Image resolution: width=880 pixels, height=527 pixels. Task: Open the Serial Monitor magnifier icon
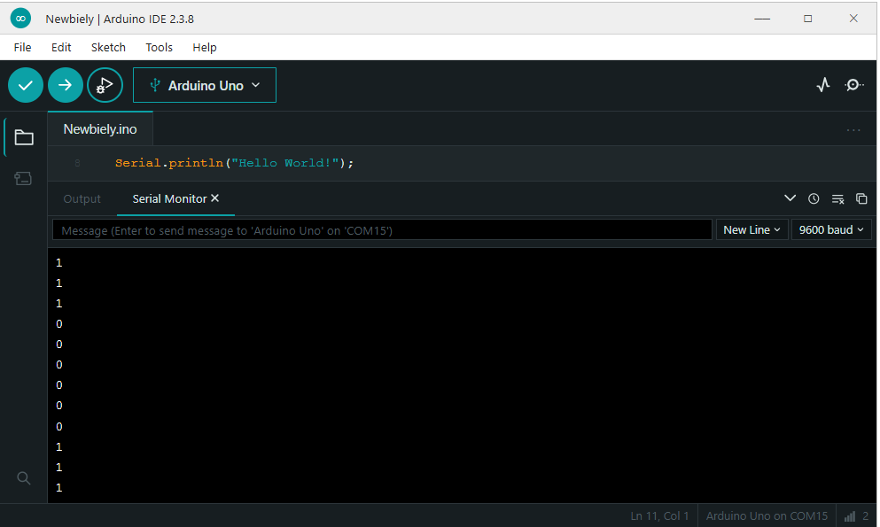(853, 85)
